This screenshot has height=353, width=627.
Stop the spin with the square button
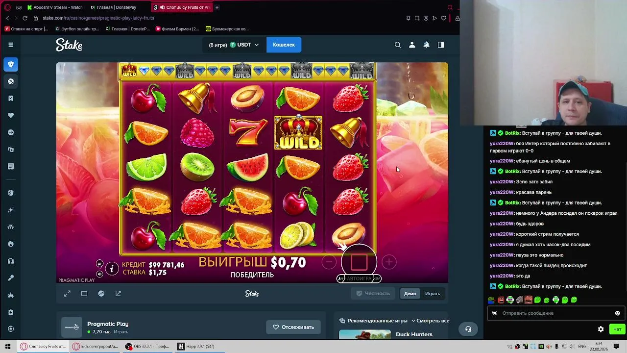[x=359, y=262]
